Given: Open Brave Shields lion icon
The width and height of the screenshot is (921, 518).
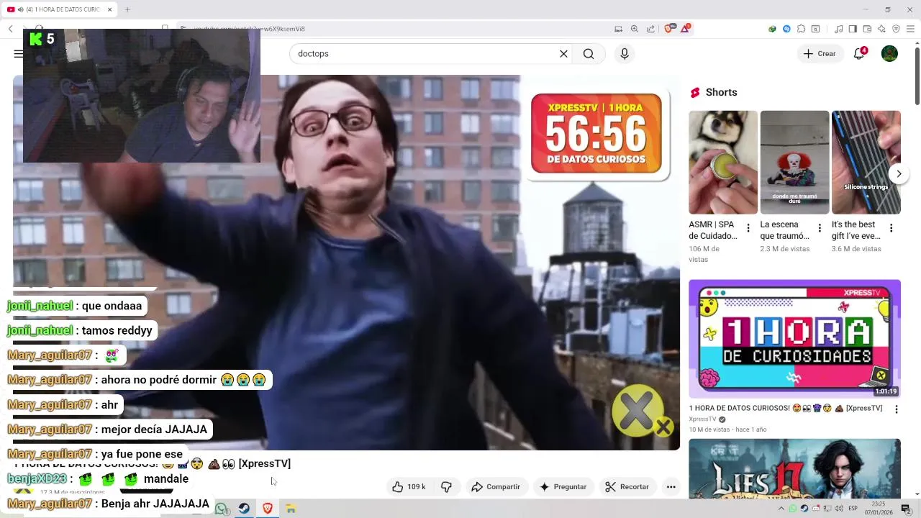Looking at the screenshot, I should (x=669, y=29).
